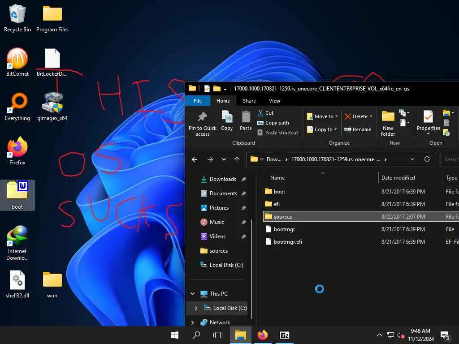The image size is (459, 344).
Task: Collapse the This PC tree node
Action: 193,293
